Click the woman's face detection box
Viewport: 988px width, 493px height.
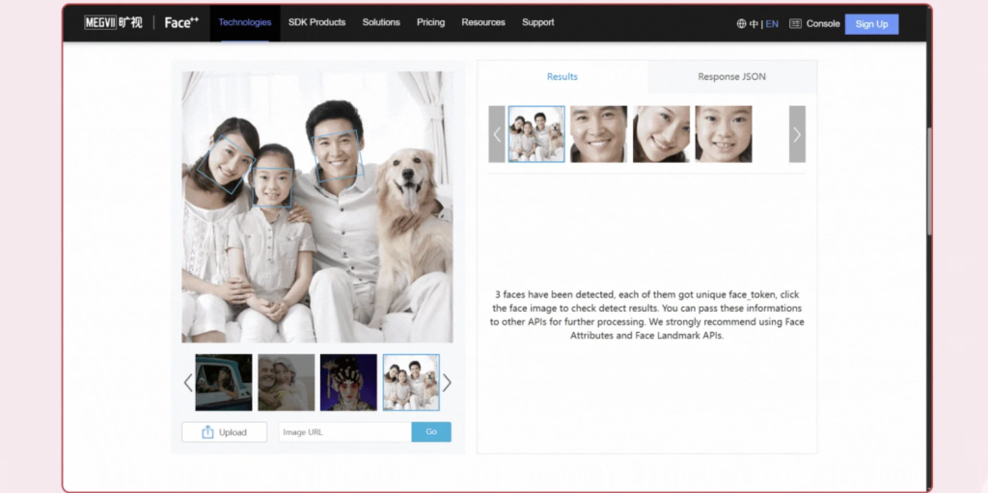(x=225, y=165)
